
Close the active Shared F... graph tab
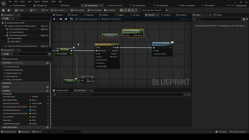point(157,15)
